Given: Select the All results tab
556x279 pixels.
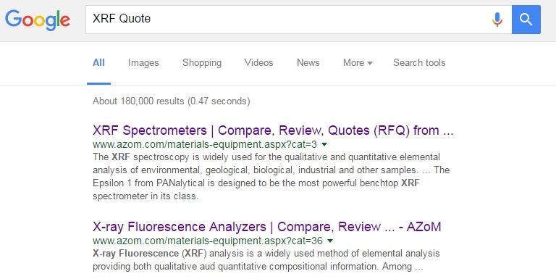Looking at the screenshot, I should pyautogui.click(x=98, y=63).
